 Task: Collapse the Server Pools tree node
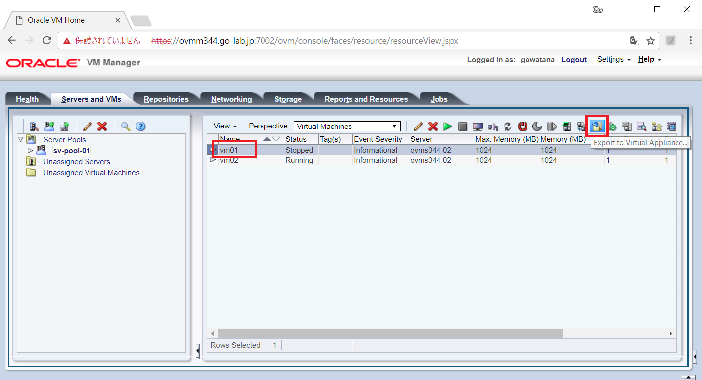click(21, 139)
